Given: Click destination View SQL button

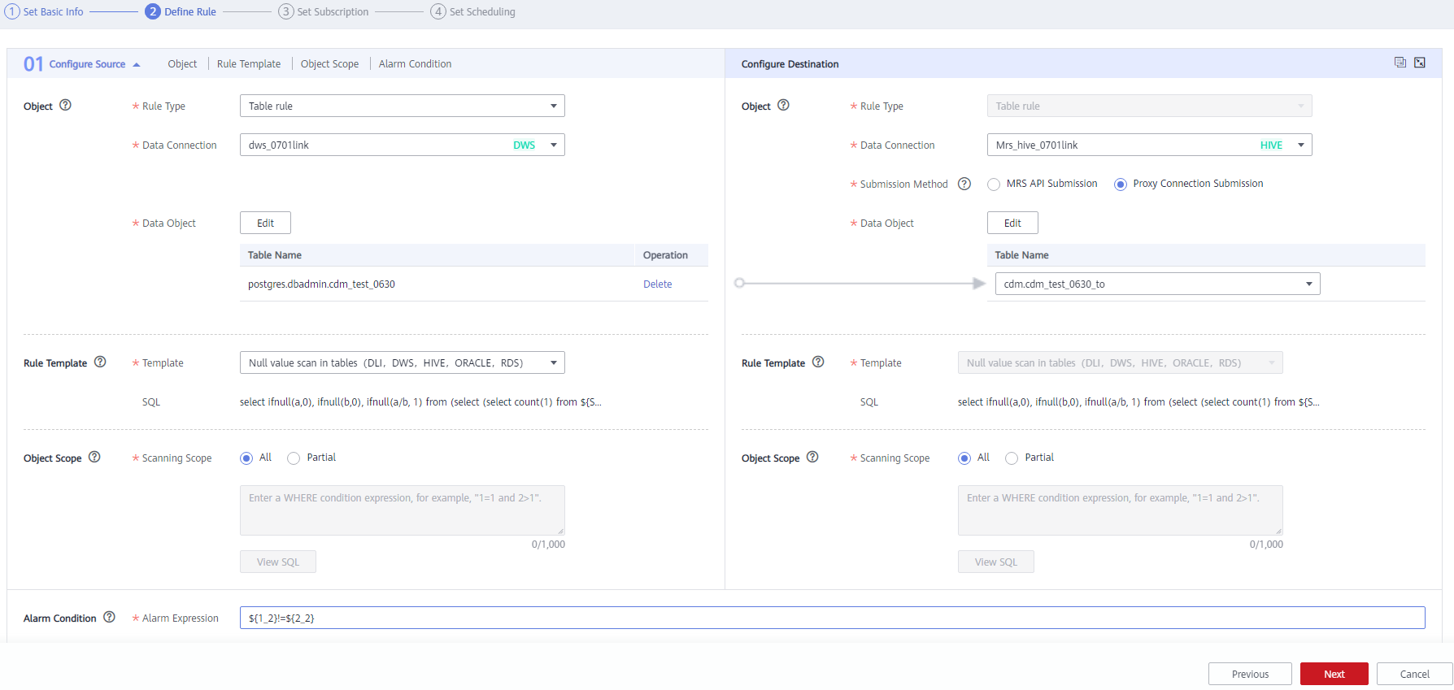Looking at the screenshot, I should pyautogui.click(x=996, y=562).
